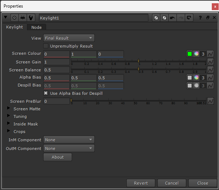Float the Keylight1 panel with the window icon

(208, 17)
